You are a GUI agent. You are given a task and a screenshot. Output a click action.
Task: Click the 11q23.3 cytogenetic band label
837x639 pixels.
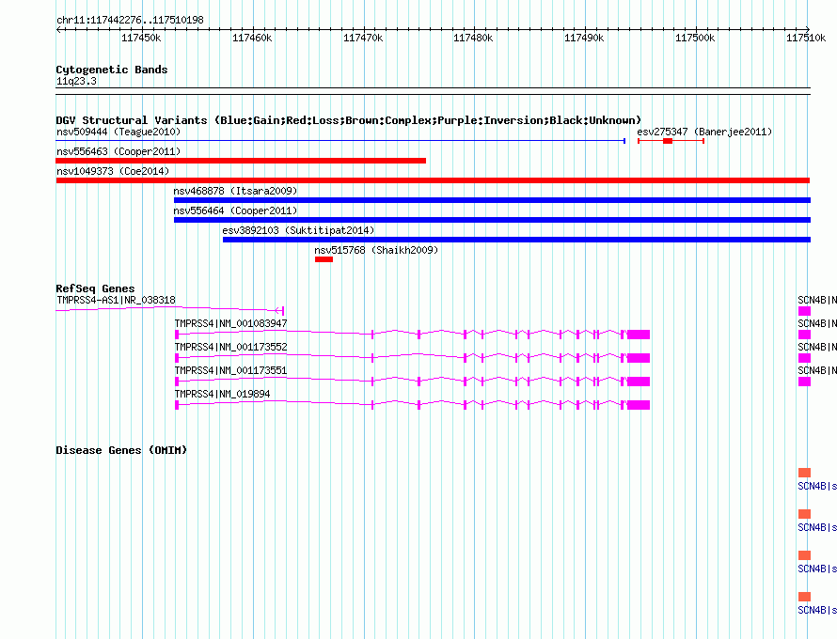pos(76,81)
